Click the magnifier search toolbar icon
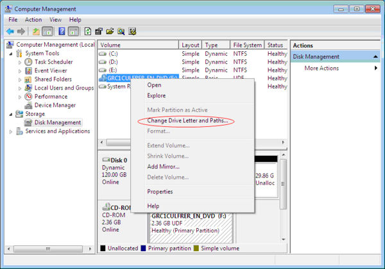Image resolution: width=385 pixels, height=269 pixels. 121,31
